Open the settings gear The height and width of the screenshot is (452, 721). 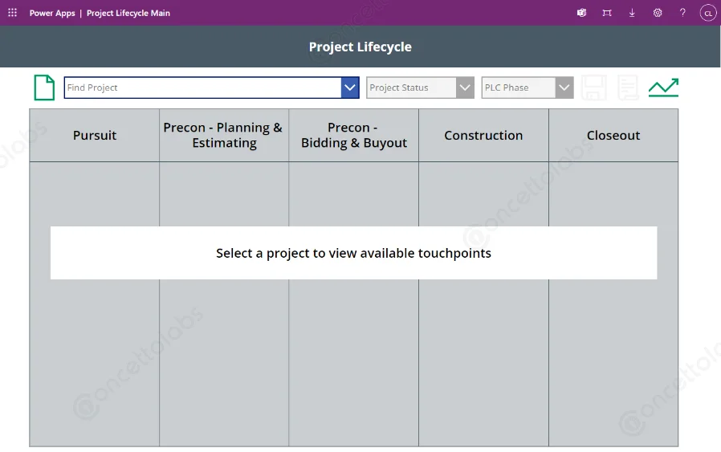point(658,13)
